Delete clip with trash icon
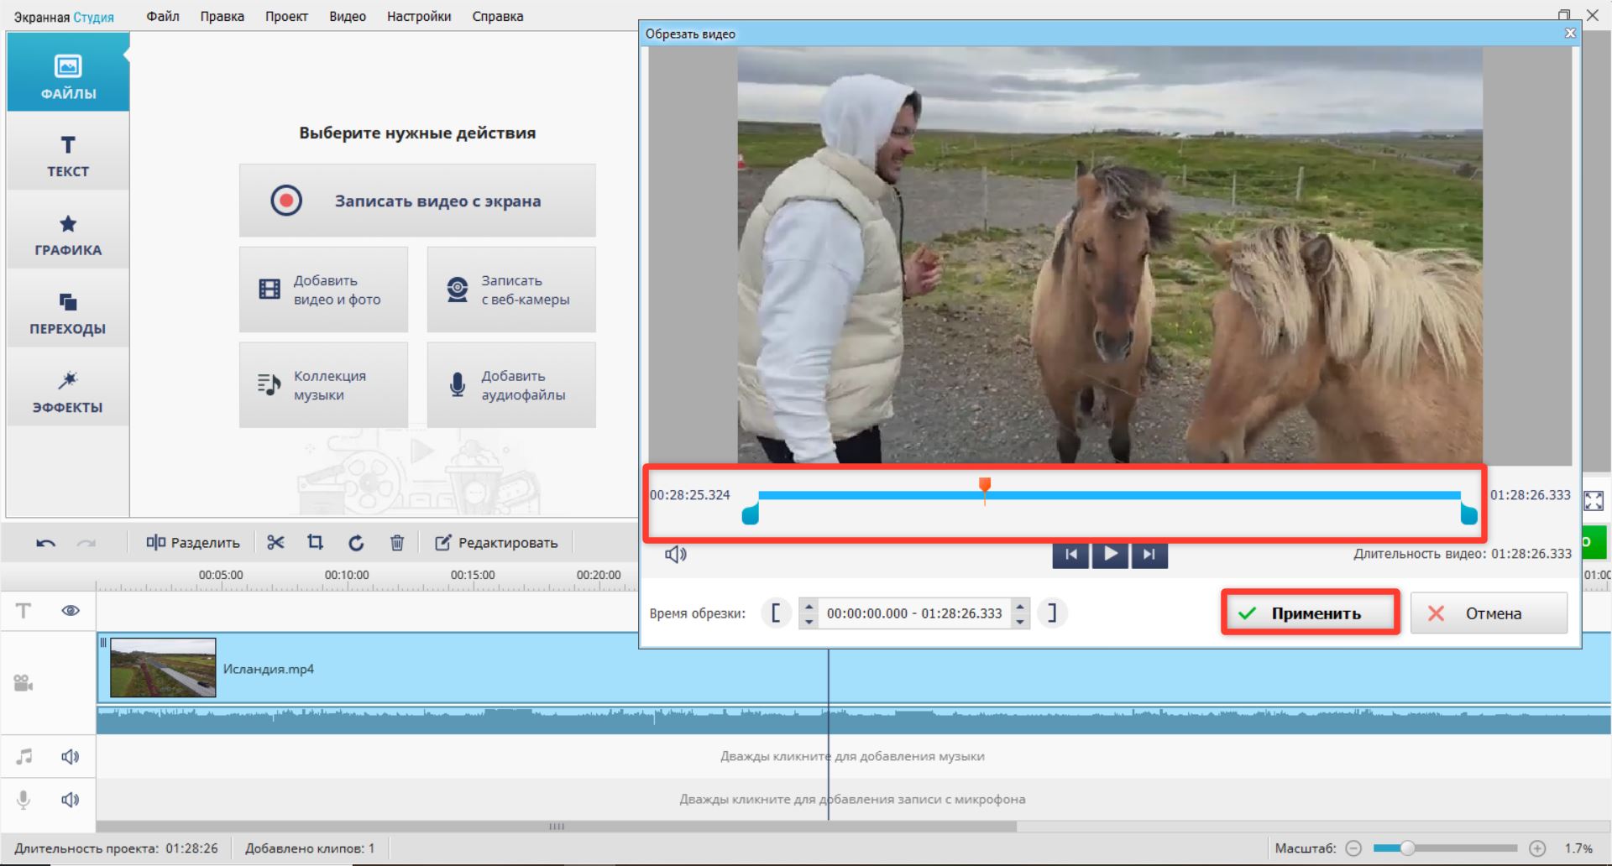Viewport: 1612px width, 866px height. point(397,543)
